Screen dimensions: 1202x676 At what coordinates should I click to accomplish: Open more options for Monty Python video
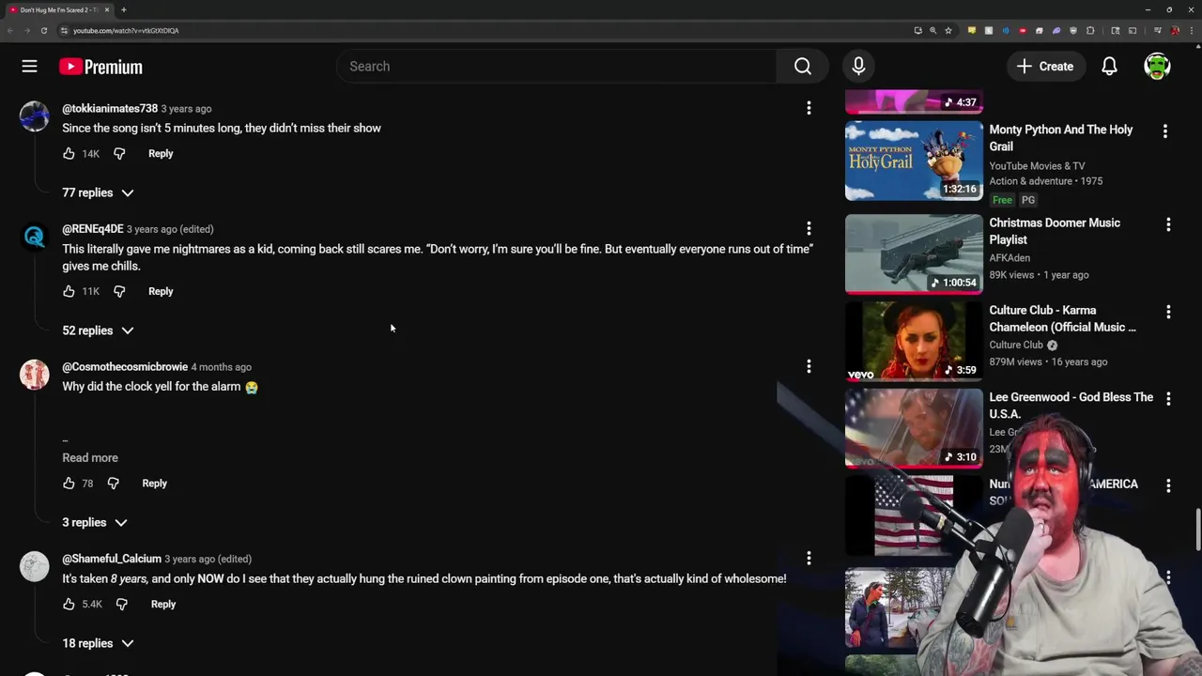1165,131
